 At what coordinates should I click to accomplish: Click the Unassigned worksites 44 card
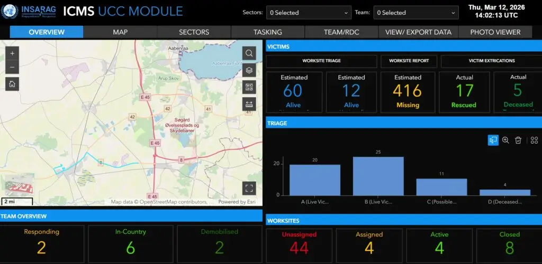pos(299,246)
